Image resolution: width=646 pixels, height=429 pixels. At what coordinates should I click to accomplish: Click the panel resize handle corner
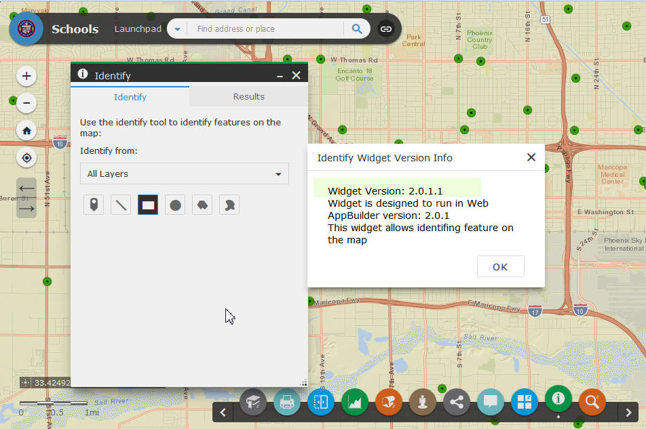tap(303, 382)
